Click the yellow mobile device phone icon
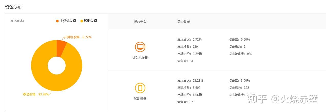The height and width of the screenshot is (112, 326). pos(140,88)
